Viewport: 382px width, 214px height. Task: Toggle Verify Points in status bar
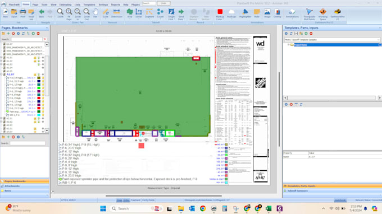[x=148, y=200]
